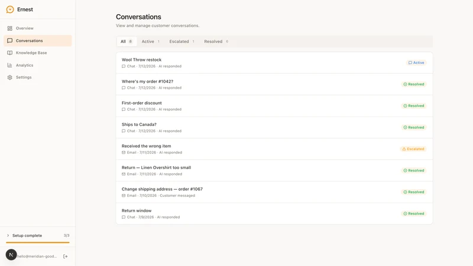The image size is (473, 266).
Task: Click chat icon under First-order discount
Action: point(124,109)
